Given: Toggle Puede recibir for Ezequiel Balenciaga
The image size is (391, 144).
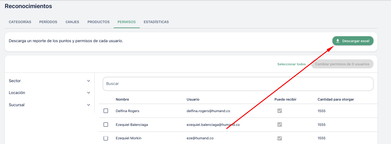Looking at the screenshot, I should click(279, 125).
